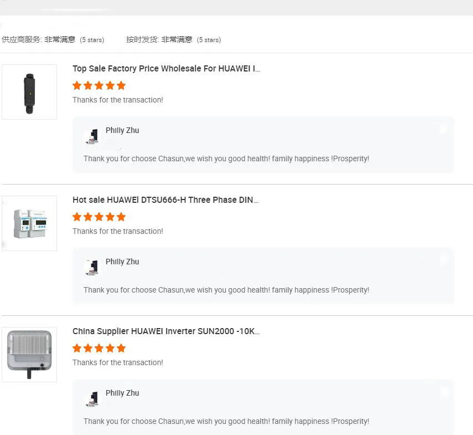Click Philly Zhu's avatar in second reply
The image size is (473, 435).
[x=93, y=267]
